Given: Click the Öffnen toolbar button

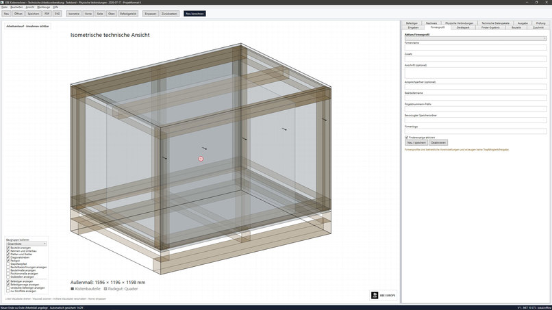Looking at the screenshot, I should point(18,14).
